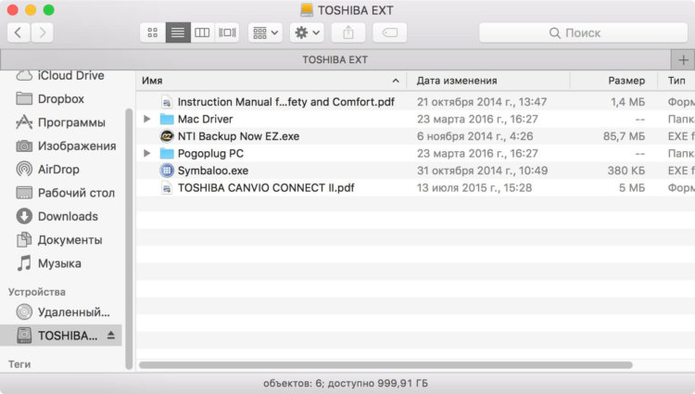Focus the Поиск search field
Viewport: 695px width, 394px height.
tap(583, 32)
